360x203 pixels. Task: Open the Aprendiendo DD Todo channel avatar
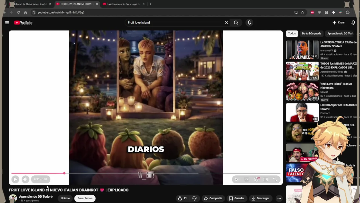pyautogui.click(x=13, y=198)
